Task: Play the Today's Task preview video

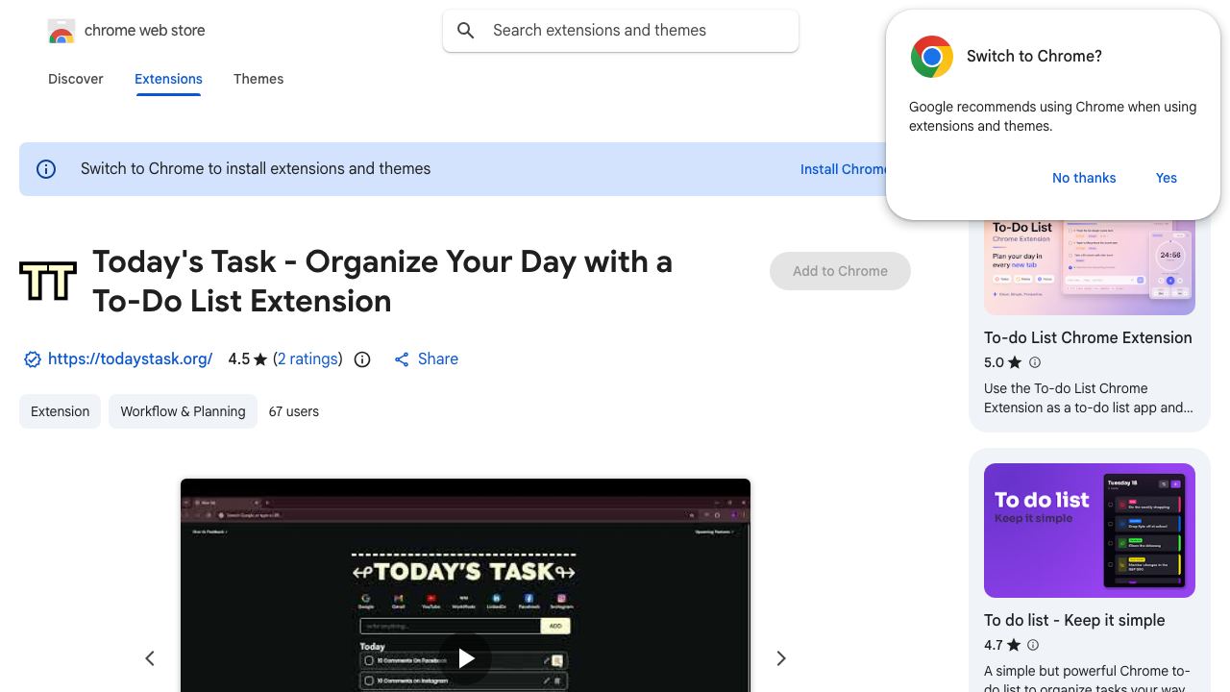Action: coord(466,658)
